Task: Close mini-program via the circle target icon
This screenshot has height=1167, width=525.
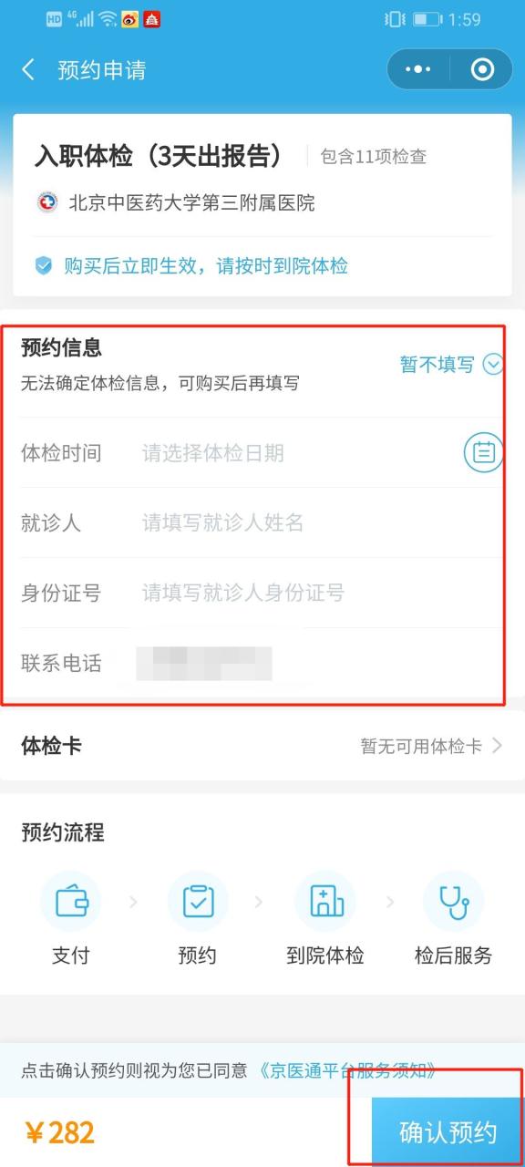Action: click(x=482, y=69)
